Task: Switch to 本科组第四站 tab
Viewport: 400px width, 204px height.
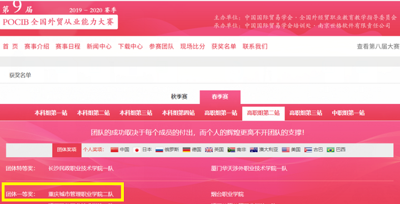Action: 178,113
